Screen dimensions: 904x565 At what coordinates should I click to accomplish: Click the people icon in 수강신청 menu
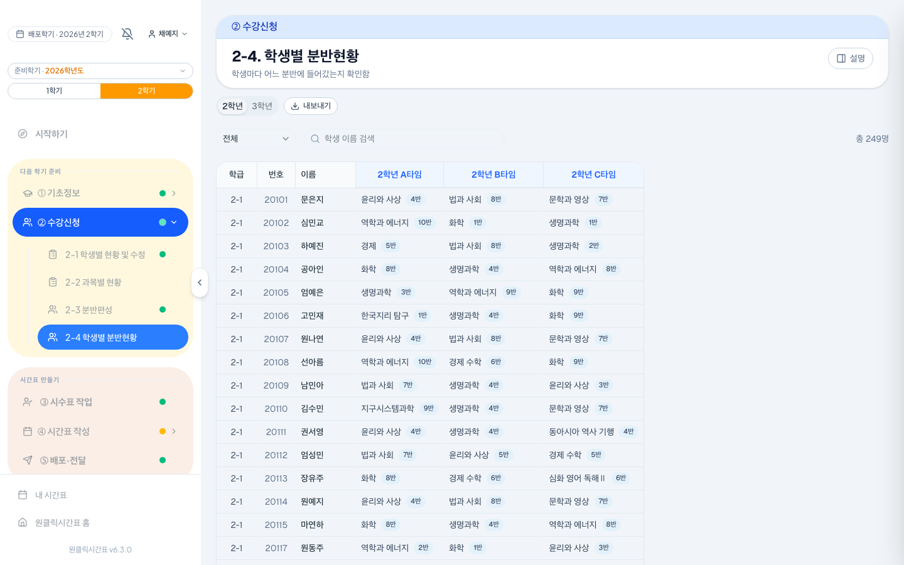pos(28,222)
